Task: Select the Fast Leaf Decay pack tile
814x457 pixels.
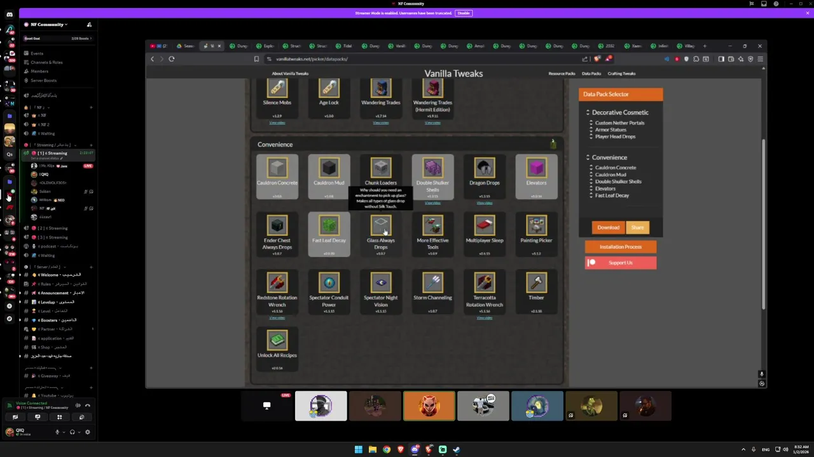Action: pyautogui.click(x=329, y=234)
